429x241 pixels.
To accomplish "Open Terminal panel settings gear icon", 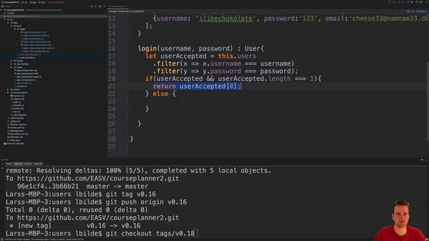I will [422, 159].
